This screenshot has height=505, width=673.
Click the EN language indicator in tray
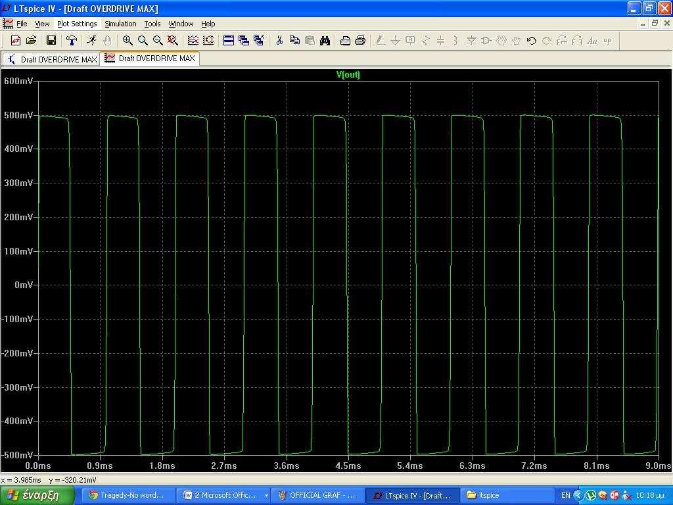(566, 495)
